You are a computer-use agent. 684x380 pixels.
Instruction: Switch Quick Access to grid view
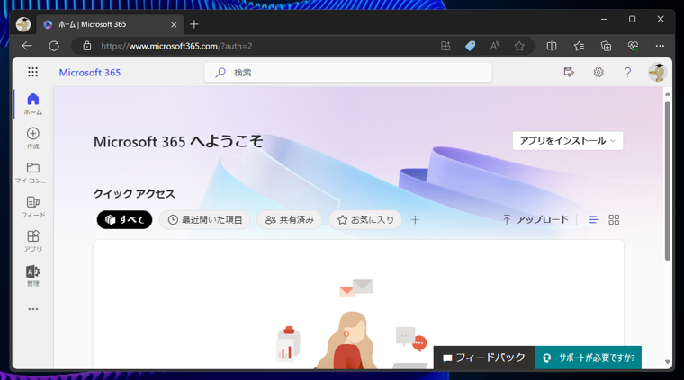pos(614,220)
